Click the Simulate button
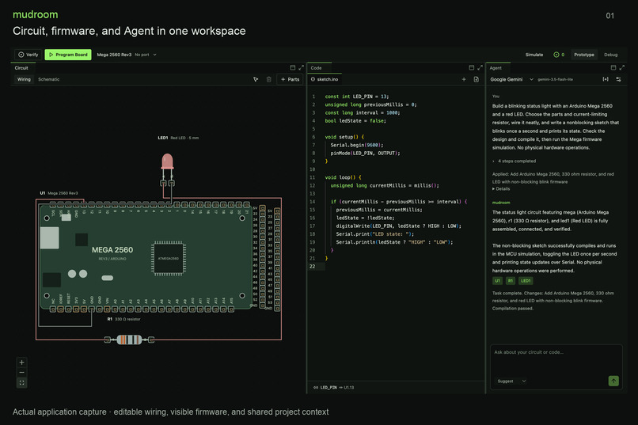638x425 pixels. (534, 55)
